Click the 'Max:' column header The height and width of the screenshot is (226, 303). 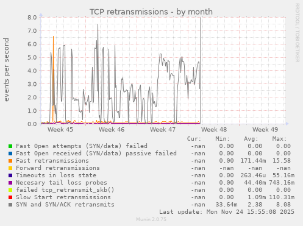pos(279,139)
